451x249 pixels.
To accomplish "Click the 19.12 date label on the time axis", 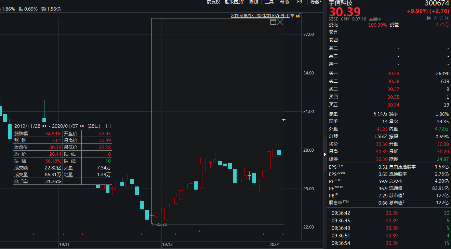I will click(x=168, y=245).
